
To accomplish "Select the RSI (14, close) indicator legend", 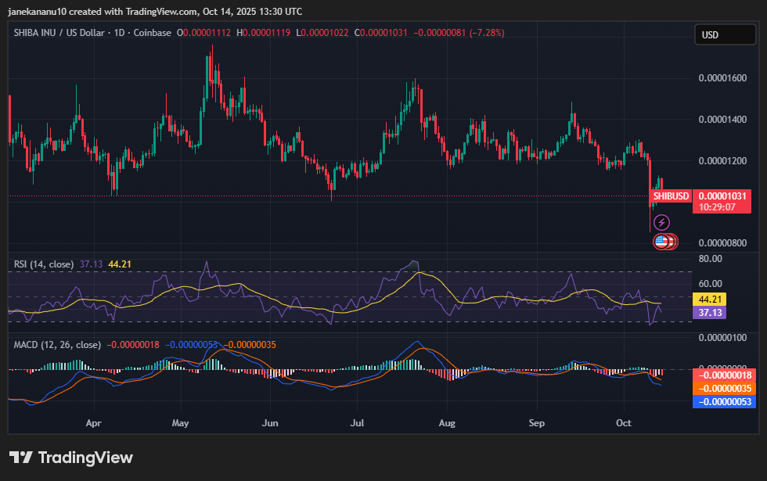I will click(44, 264).
